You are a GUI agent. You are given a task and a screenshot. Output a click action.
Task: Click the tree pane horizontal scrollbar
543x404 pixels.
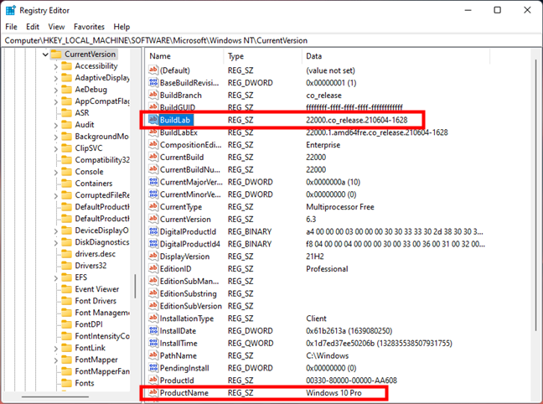coord(55,397)
